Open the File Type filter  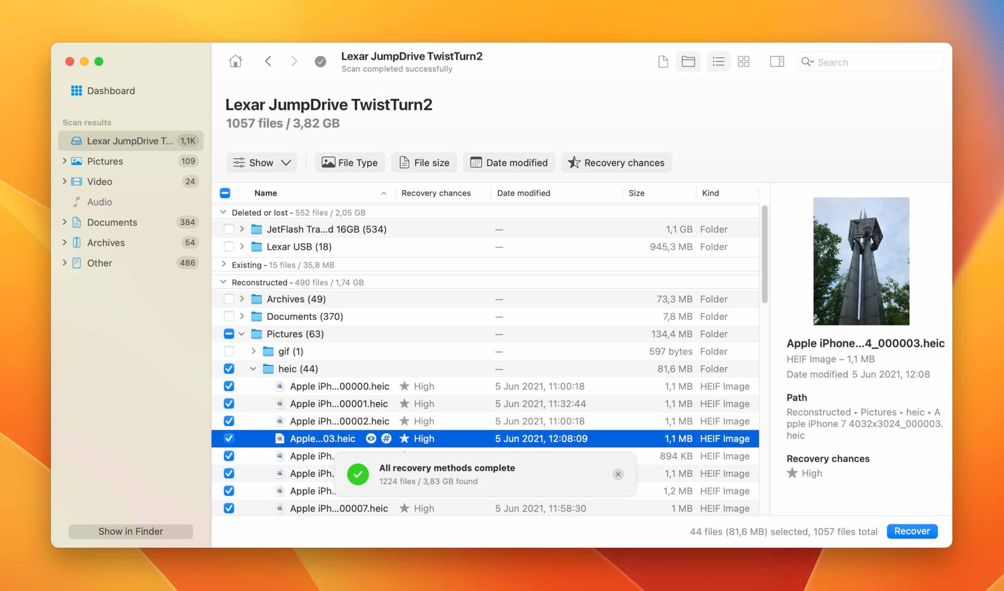(x=350, y=162)
